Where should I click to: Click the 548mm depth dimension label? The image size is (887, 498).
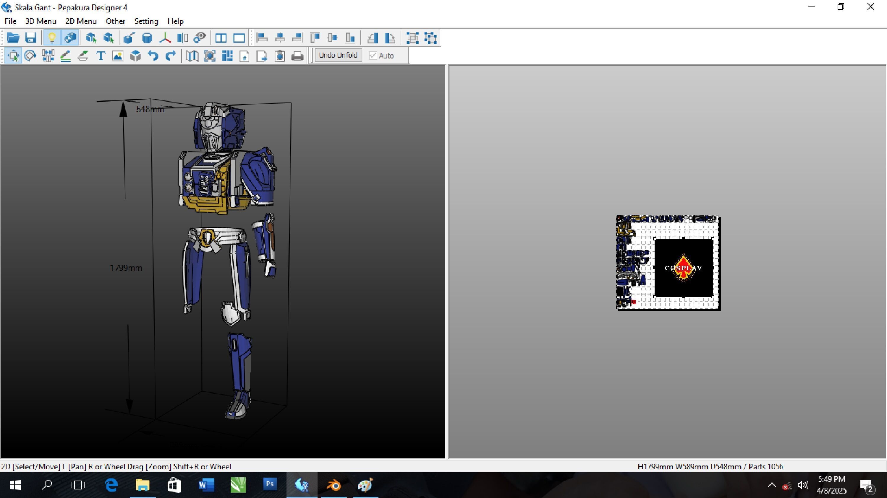pos(150,109)
